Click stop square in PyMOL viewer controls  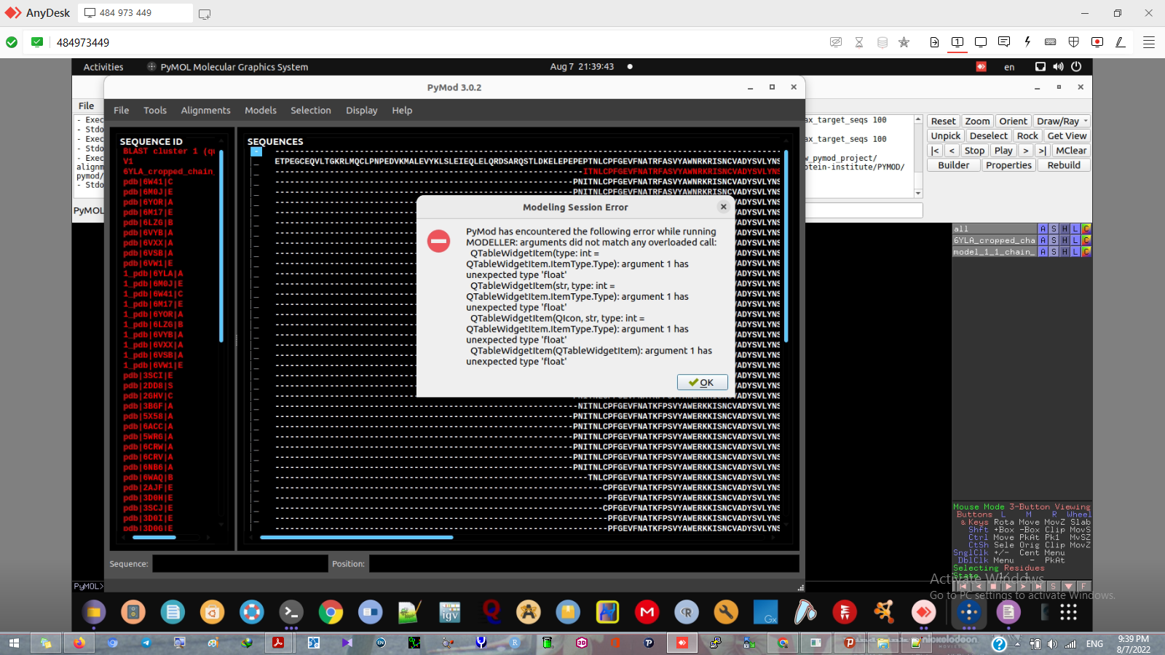point(993,586)
